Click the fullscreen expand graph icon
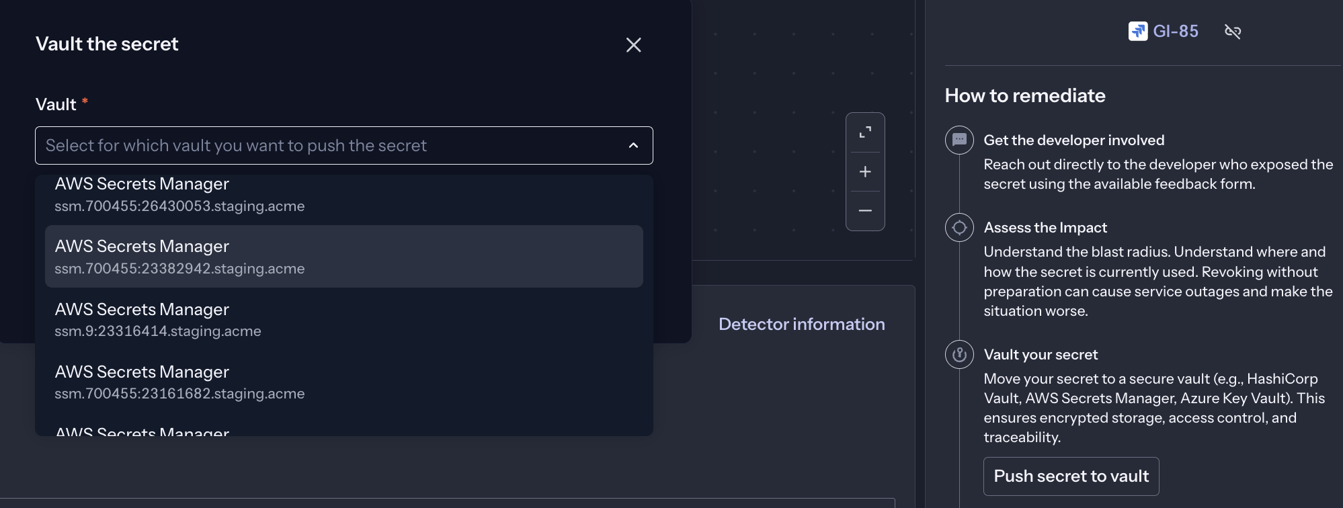The width and height of the screenshot is (1343, 508). (x=865, y=132)
